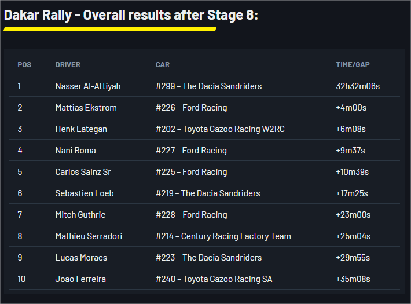Click the +35m08s gap value
Screen dimensions: 411x304
(x=353, y=279)
